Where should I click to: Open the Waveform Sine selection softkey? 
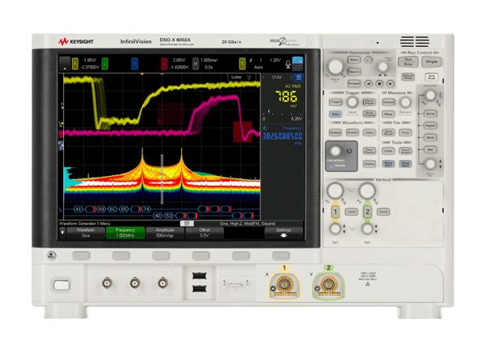point(86,233)
